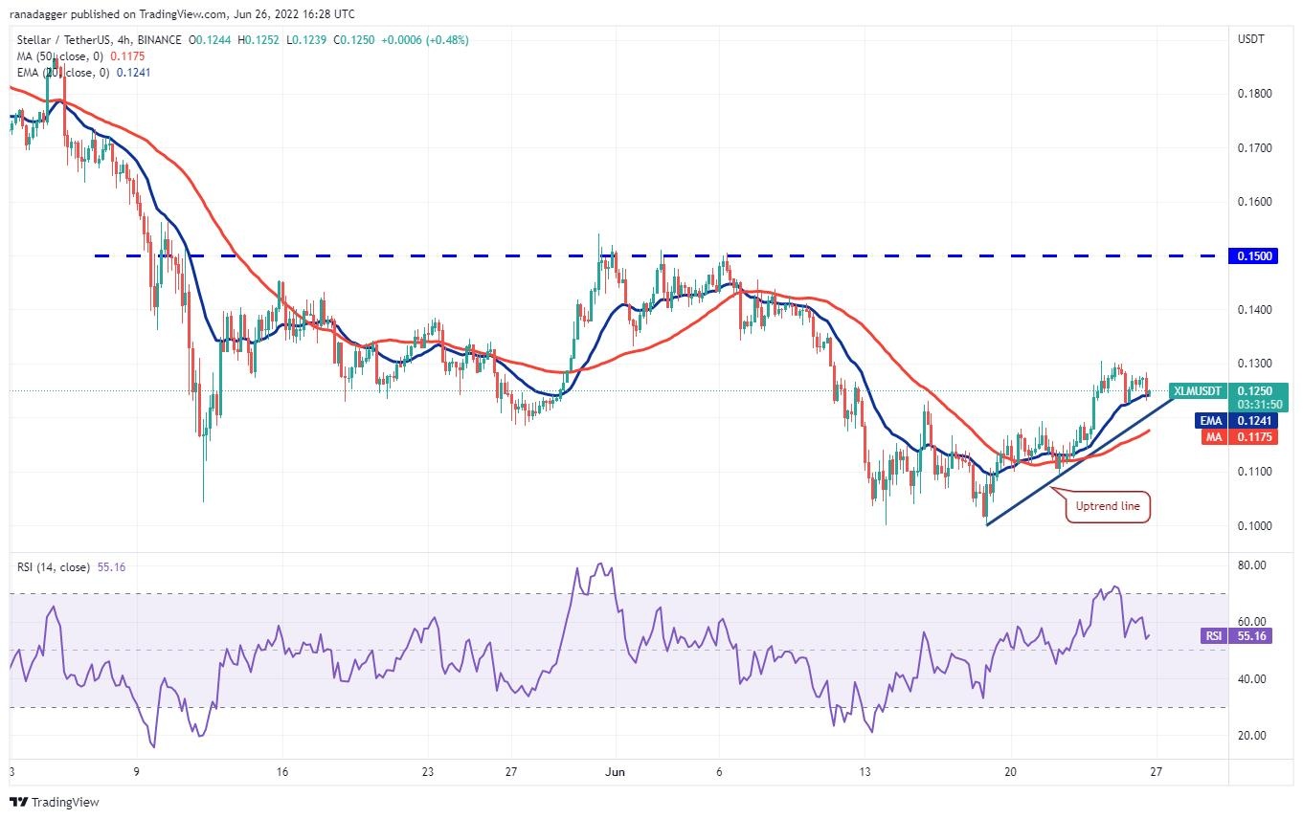This screenshot has height=819, width=1303.
Task: Click date 20 on the time axis
Action: 1010,771
